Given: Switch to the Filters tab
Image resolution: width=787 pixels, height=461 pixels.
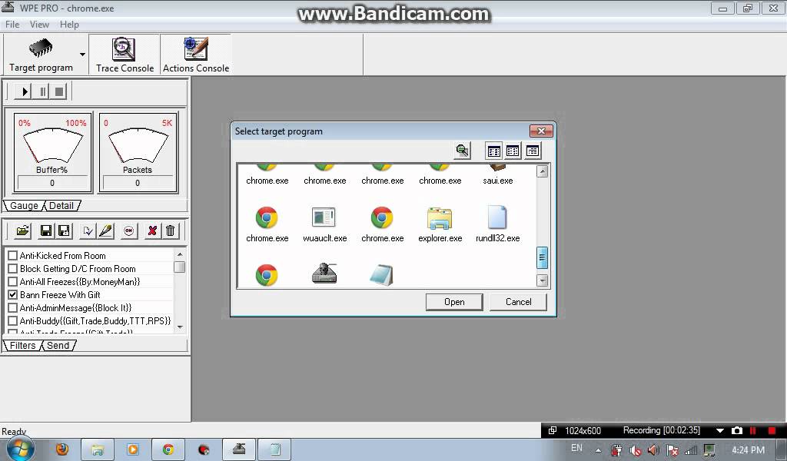Looking at the screenshot, I should click(x=22, y=346).
